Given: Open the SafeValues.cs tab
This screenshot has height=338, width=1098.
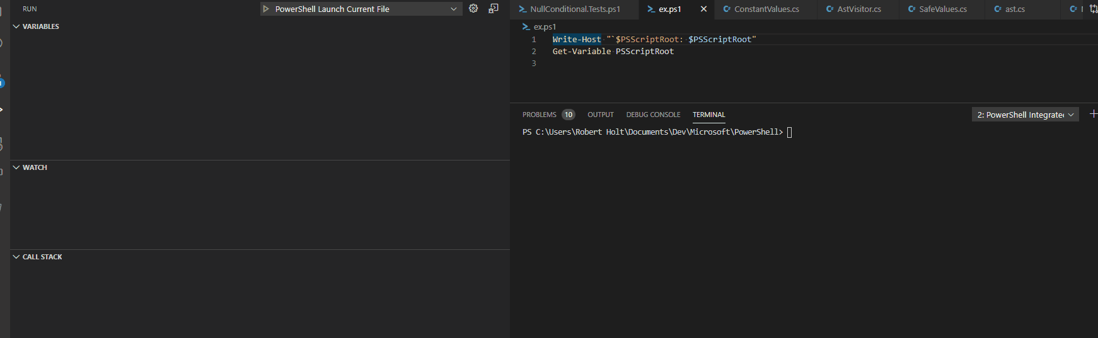Looking at the screenshot, I should (x=942, y=9).
